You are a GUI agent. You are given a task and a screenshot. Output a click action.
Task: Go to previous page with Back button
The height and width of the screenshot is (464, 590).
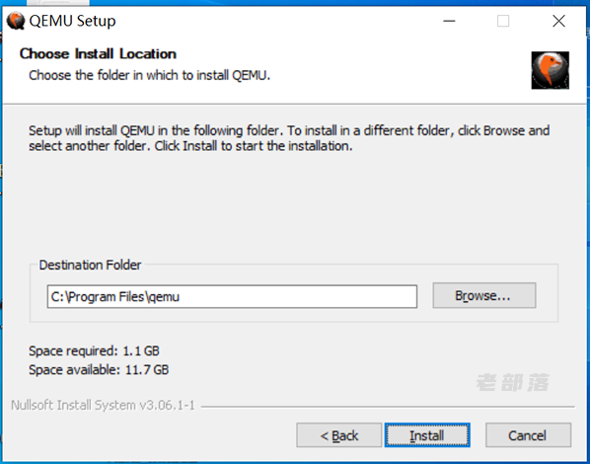(x=339, y=435)
